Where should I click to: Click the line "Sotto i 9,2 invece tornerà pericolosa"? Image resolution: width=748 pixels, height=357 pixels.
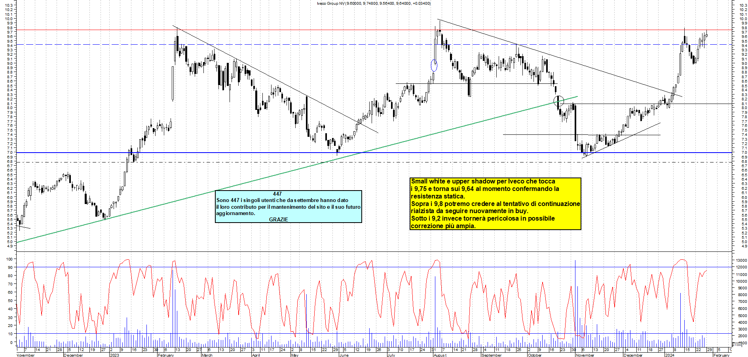[483, 218]
